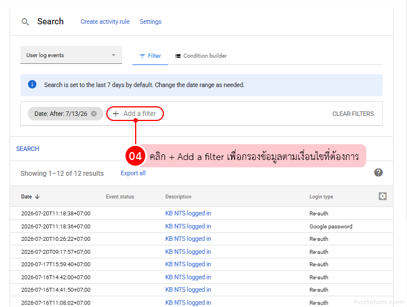Open KB NTS logged in at 10:26:22
Viewport: 407px width, 307px height.
(188, 239)
